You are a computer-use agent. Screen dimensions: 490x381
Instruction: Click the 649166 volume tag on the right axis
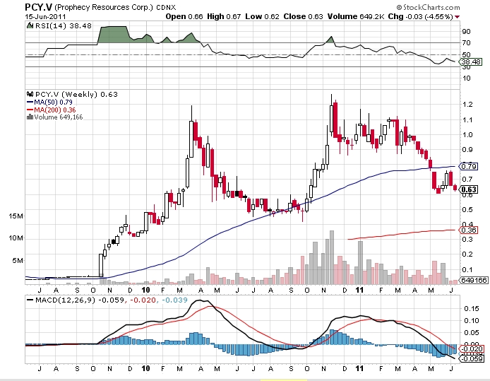(474, 280)
